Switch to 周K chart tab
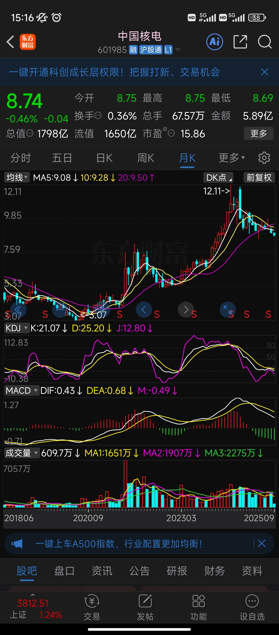279x635 pixels. [146, 158]
